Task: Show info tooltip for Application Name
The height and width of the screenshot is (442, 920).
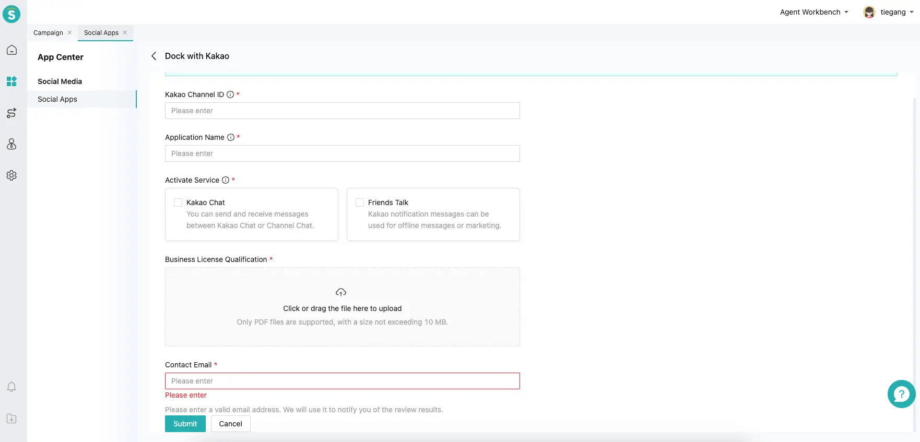Action: click(x=231, y=137)
